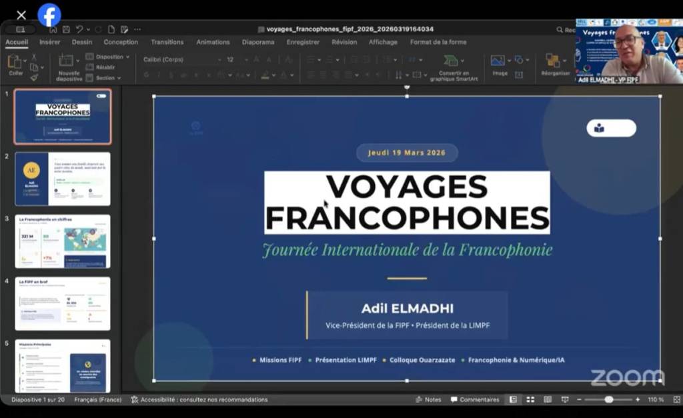Click the Save icon in title bar

coord(66,29)
